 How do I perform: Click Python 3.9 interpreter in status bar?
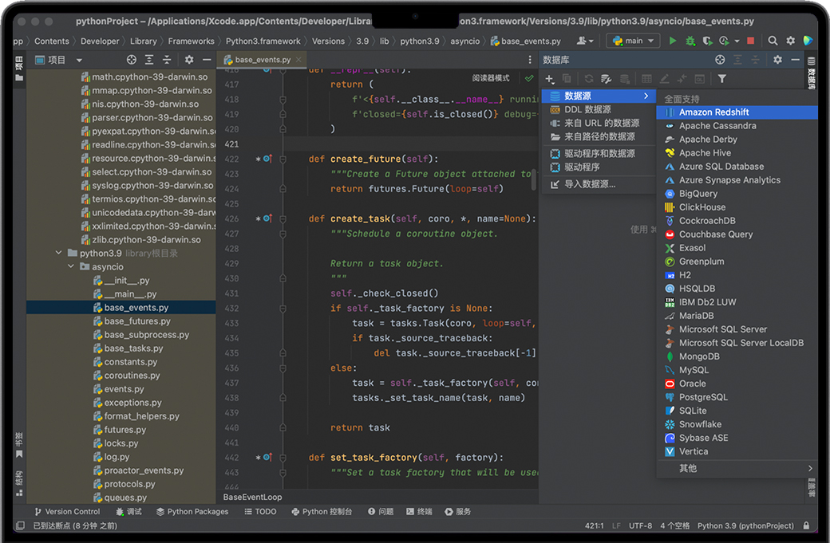pos(745,526)
